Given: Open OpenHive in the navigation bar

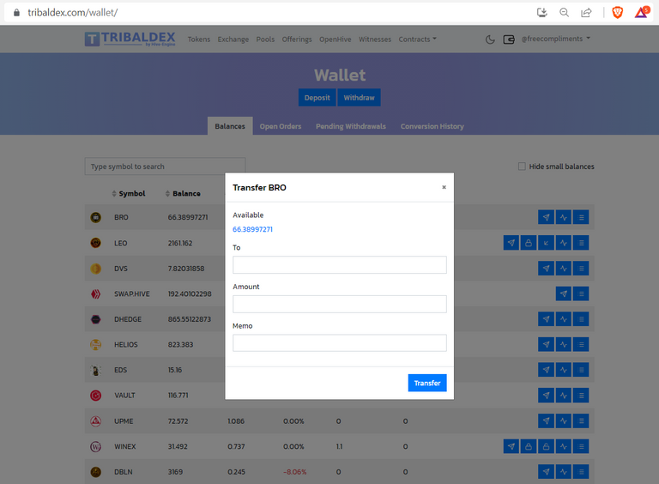Looking at the screenshot, I should click(335, 39).
